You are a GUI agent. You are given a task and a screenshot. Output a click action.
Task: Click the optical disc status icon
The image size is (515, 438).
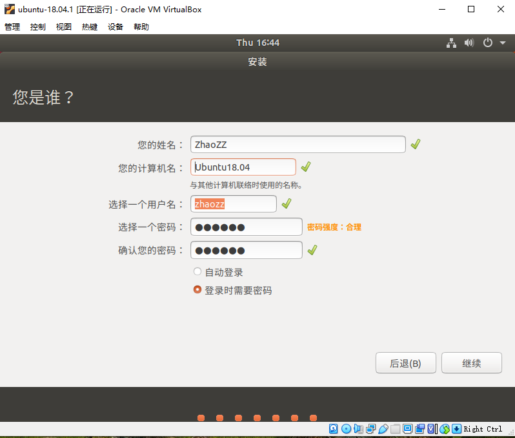[x=346, y=429]
